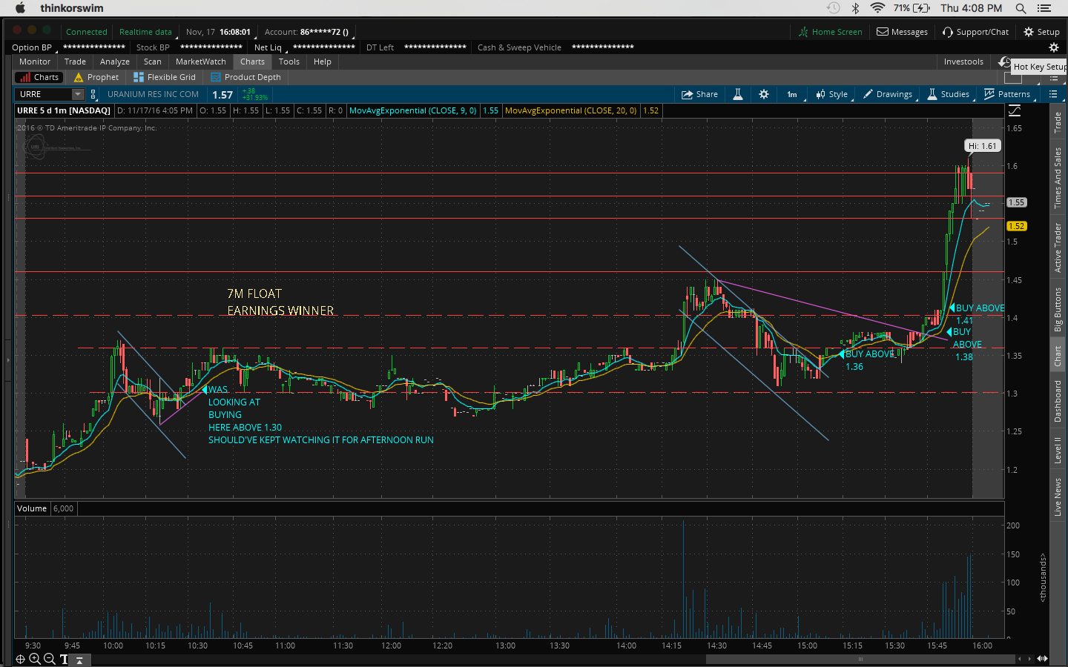Open the Style dropdown menu
1068x667 pixels.
[832, 94]
